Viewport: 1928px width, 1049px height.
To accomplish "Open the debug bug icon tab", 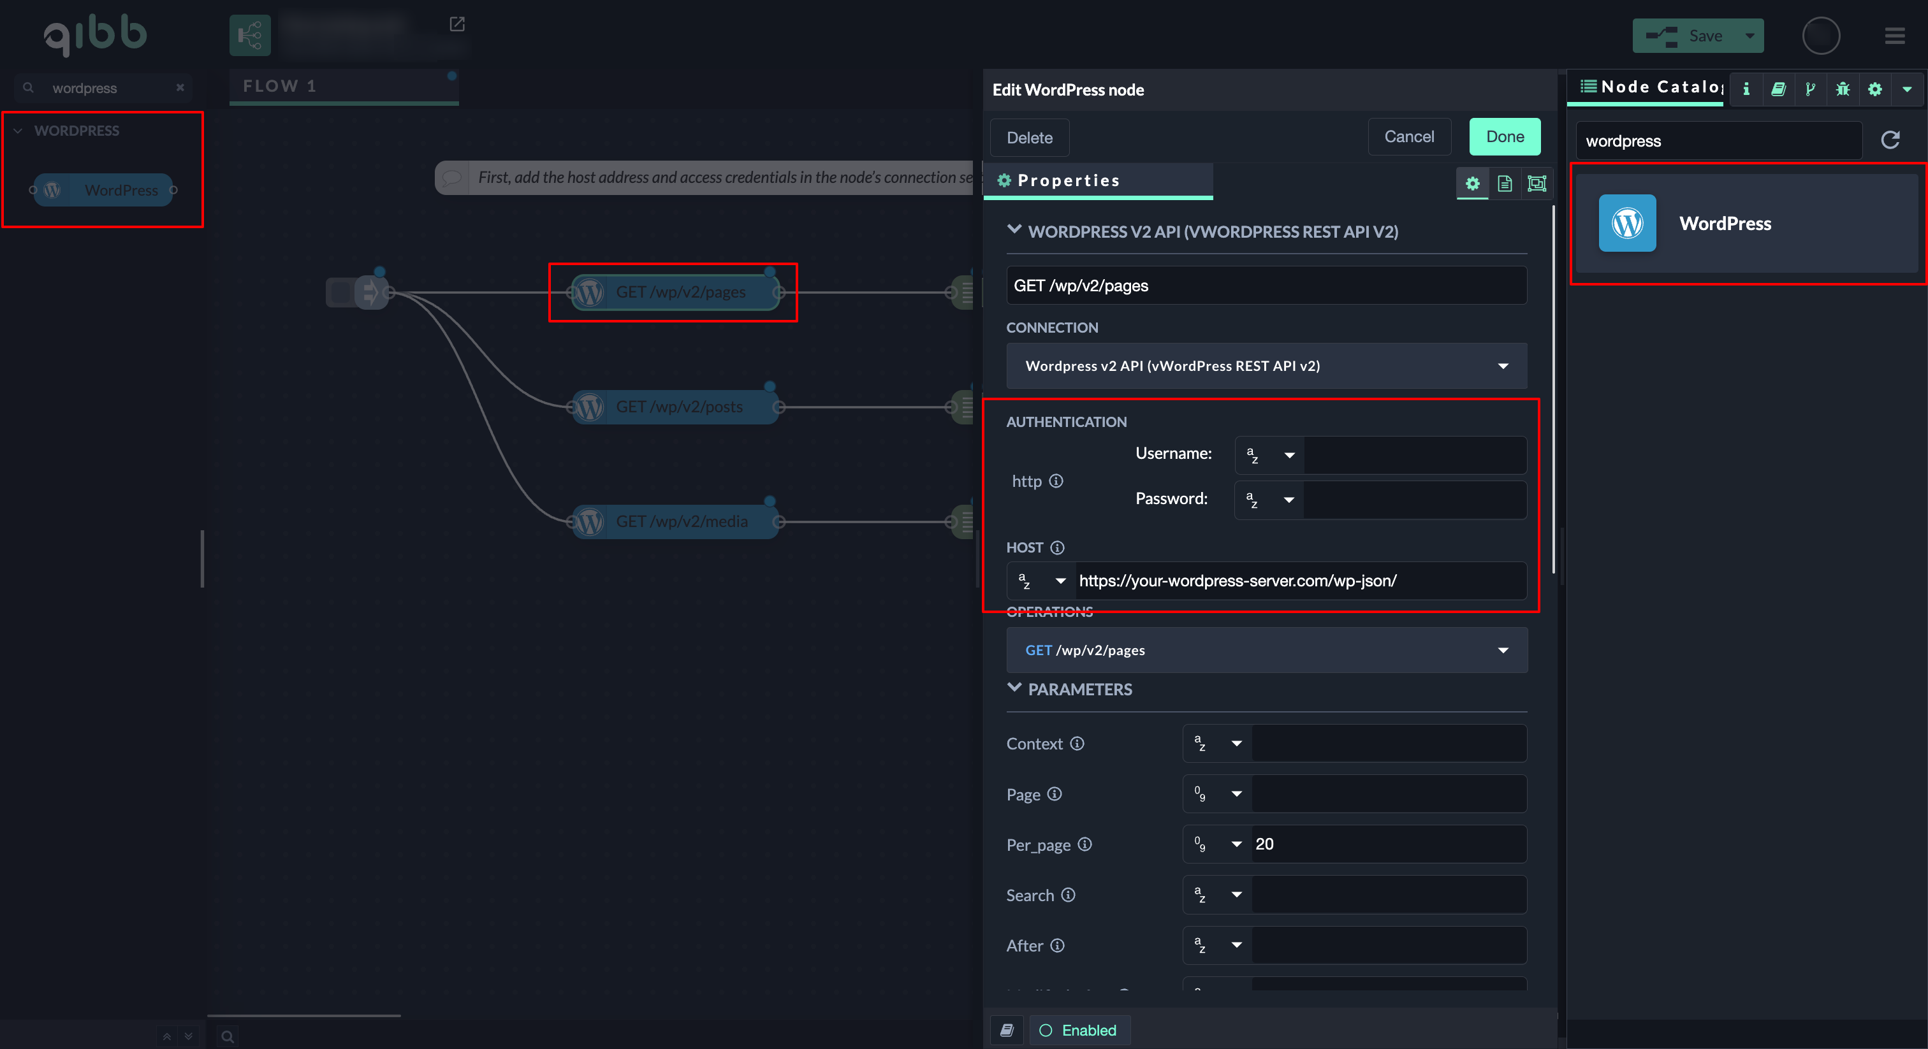I will tap(1842, 89).
